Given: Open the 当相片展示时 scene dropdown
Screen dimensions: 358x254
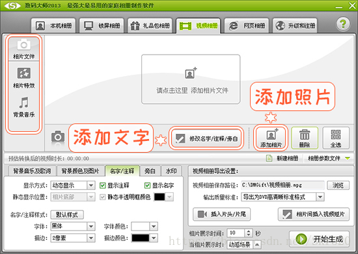Looking at the screenshot, I should pyautogui.click(x=257, y=245).
